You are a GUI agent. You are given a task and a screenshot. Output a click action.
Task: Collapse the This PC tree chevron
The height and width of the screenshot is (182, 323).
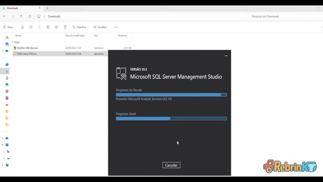point(3,145)
